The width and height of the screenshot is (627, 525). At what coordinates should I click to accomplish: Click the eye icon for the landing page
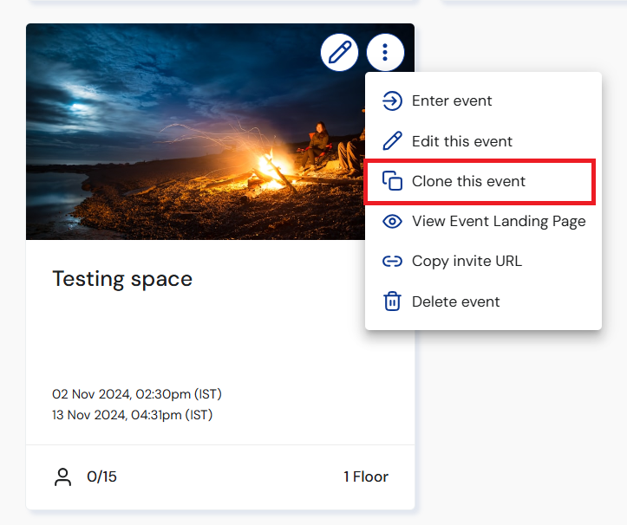pos(393,221)
